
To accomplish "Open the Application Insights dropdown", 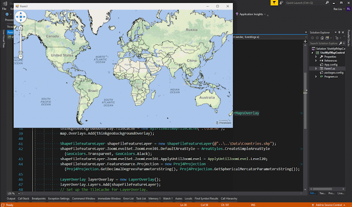I will pyautogui.click(x=265, y=14).
